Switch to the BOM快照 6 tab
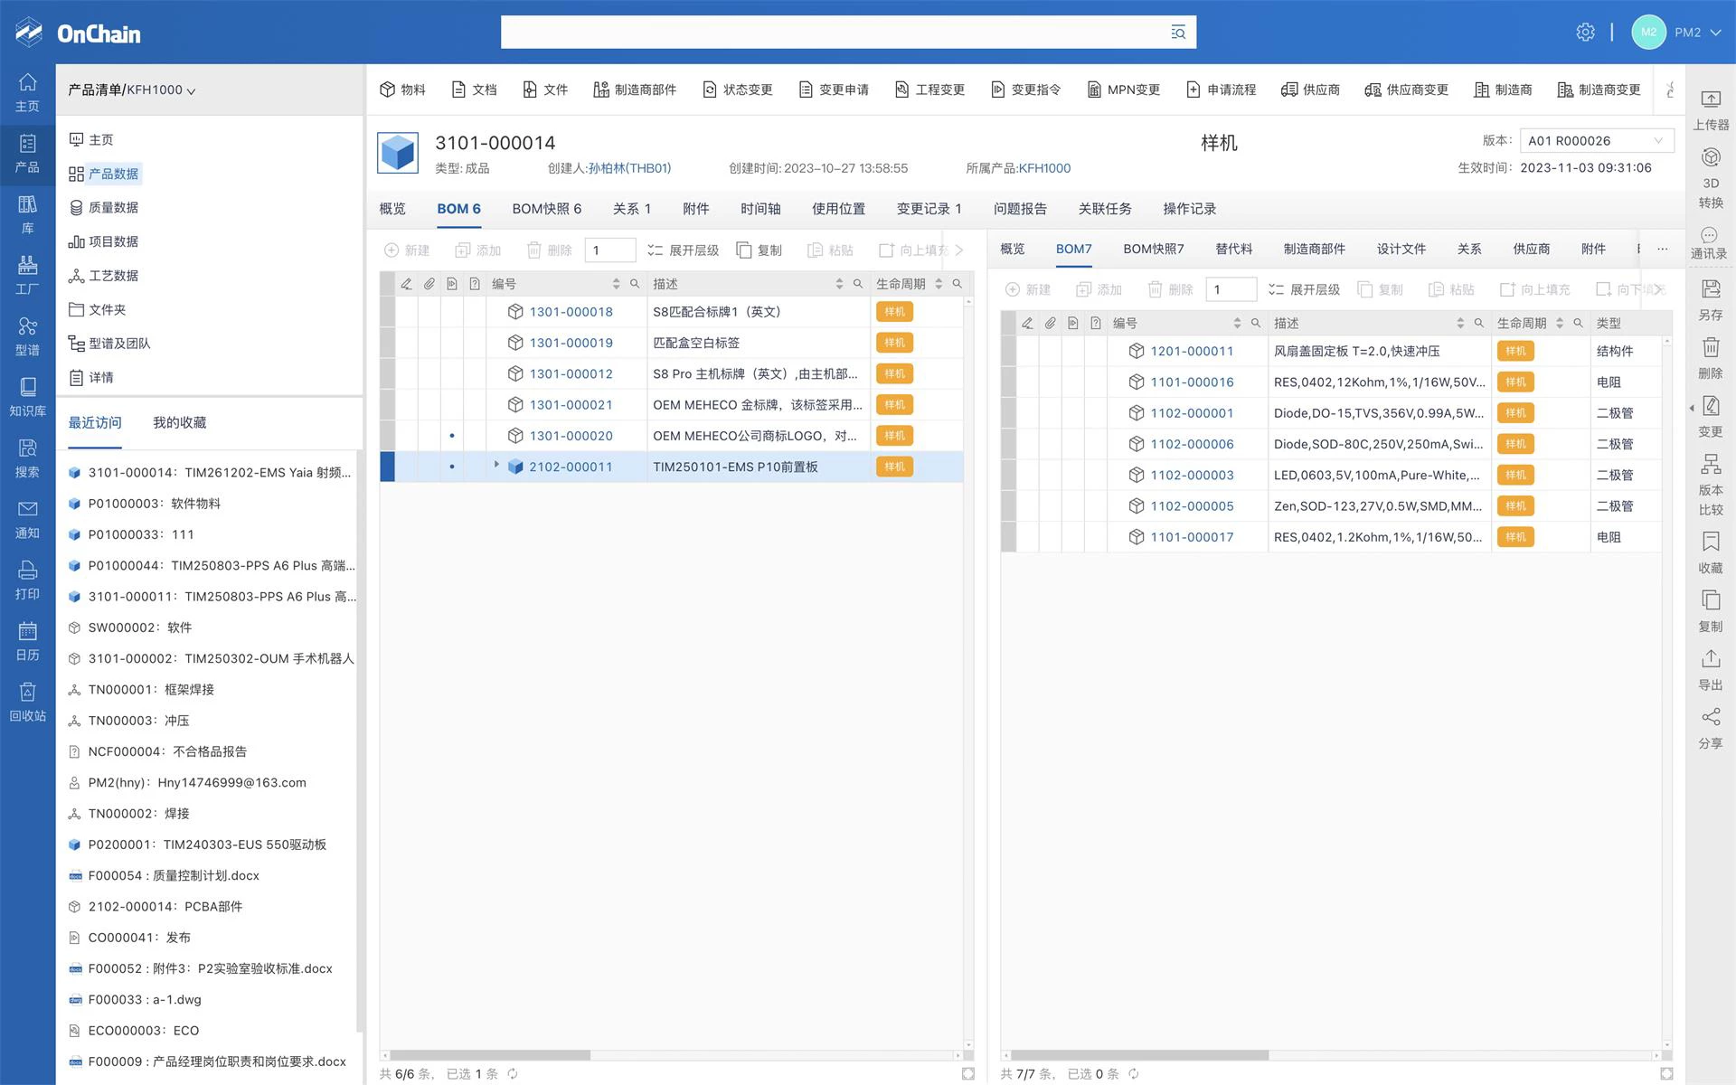The image size is (1736, 1085). click(546, 209)
